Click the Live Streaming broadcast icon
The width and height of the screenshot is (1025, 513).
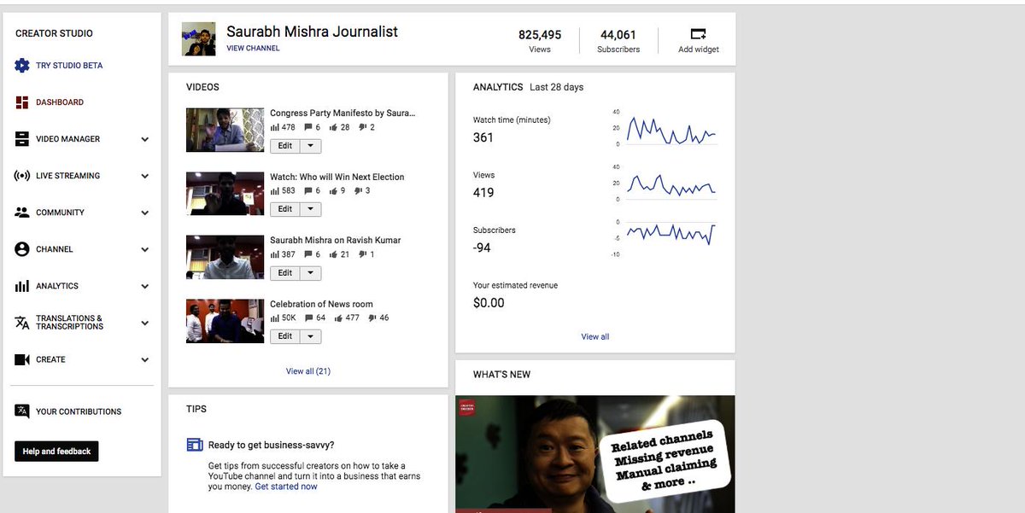coord(22,176)
